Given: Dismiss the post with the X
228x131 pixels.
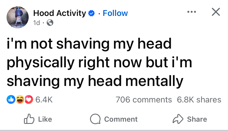Looking at the screenshot, I should tap(215, 12).
